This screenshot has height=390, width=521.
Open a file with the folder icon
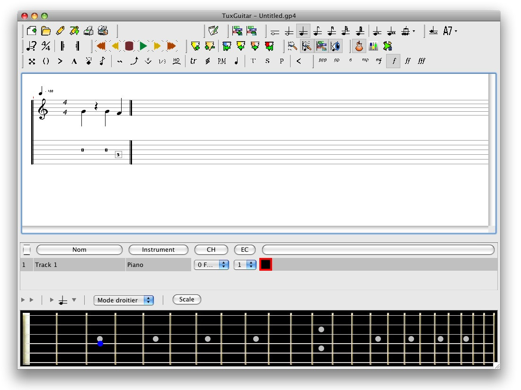click(x=45, y=30)
